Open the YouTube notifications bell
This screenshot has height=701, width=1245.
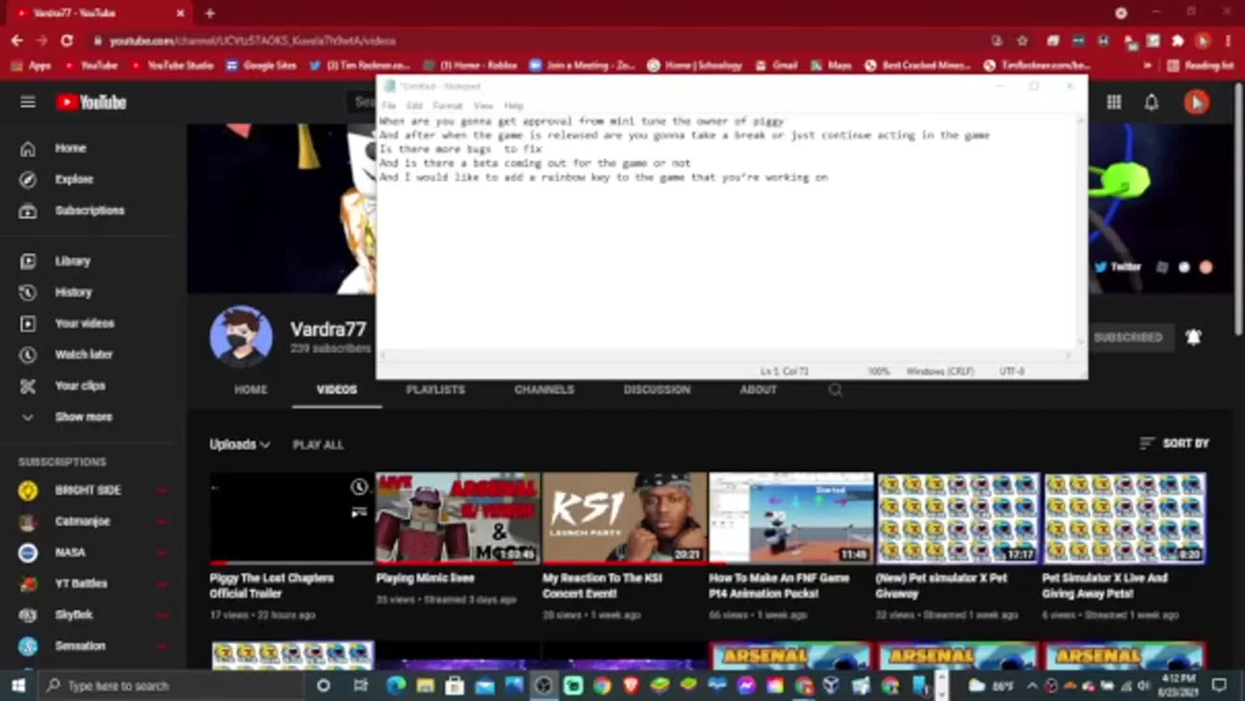pos(1152,102)
